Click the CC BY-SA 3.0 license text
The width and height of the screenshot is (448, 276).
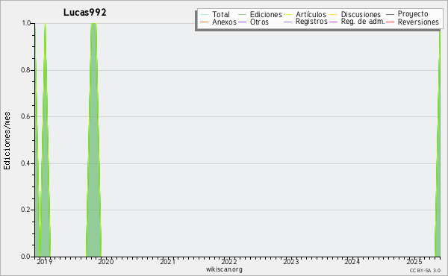[425, 270]
